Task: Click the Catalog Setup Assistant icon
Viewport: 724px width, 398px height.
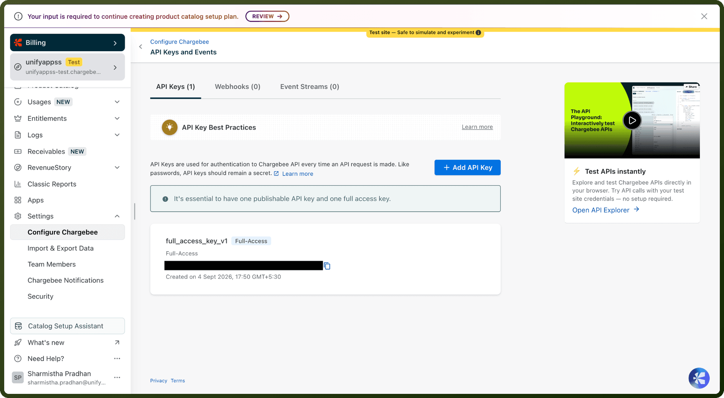Action: click(18, 326)
